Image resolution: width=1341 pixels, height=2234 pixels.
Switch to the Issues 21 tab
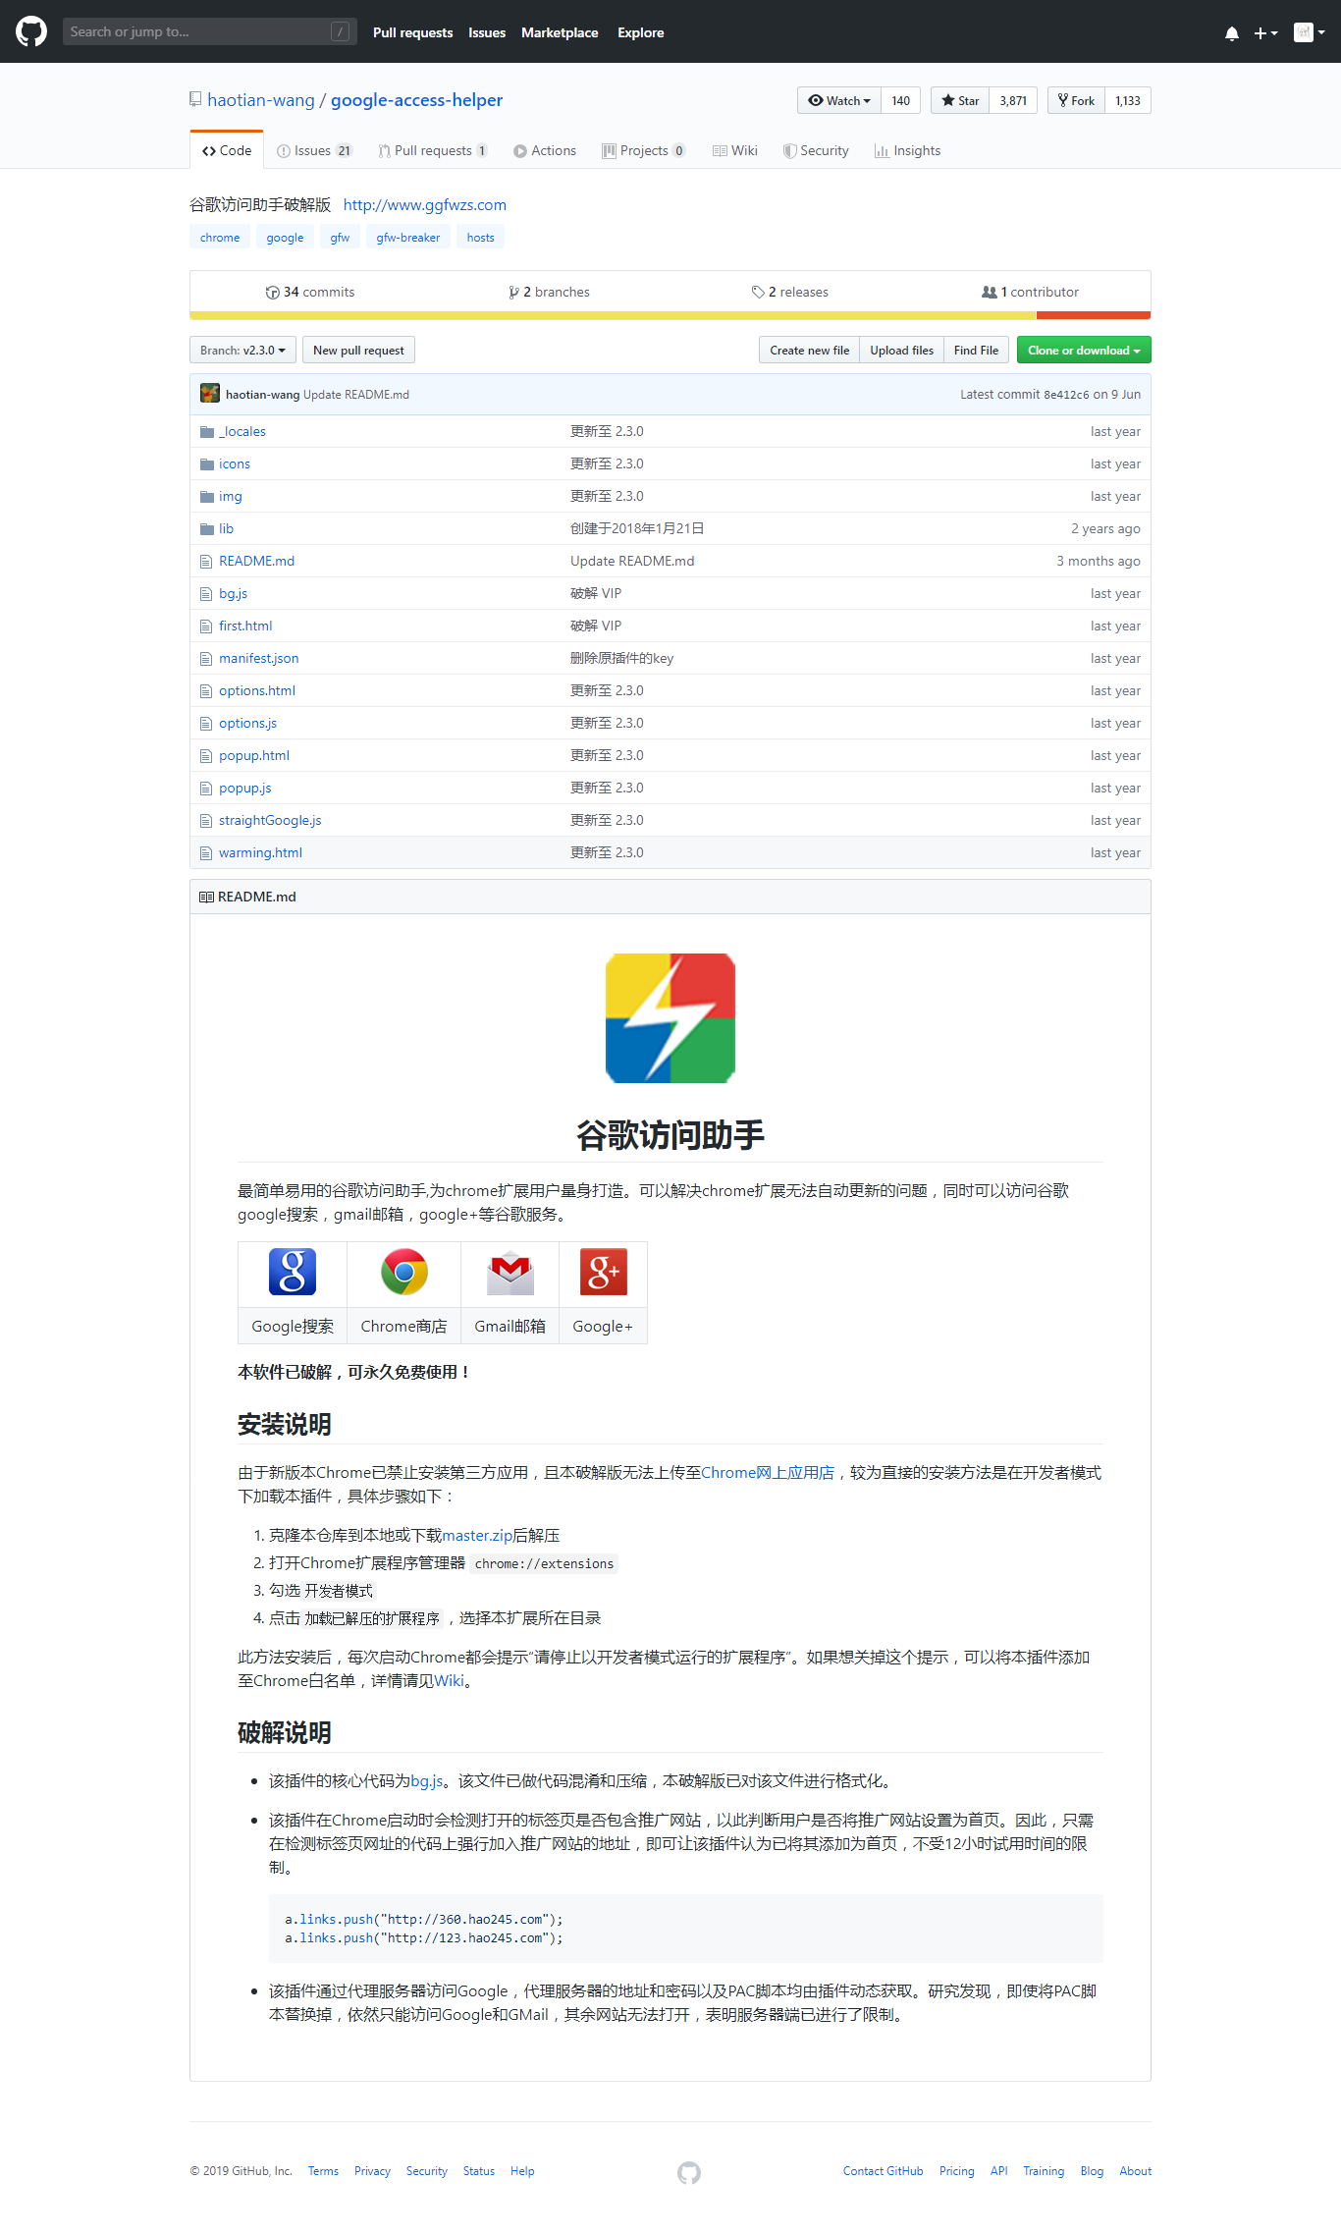point(314,150)
